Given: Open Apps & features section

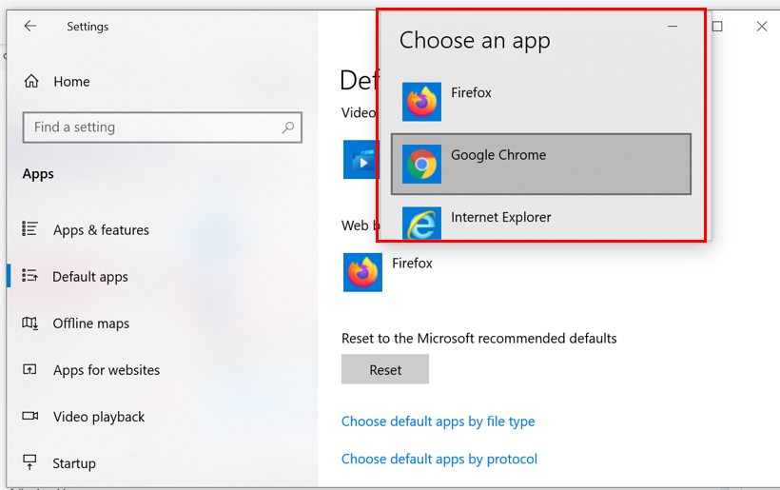Looking at the screenshot, I should tap(101, 230).
